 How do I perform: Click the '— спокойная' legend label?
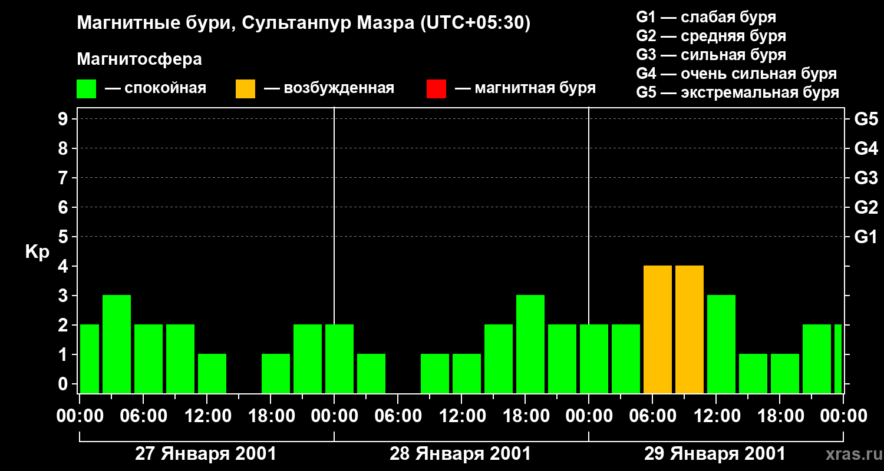pos(155,89)
